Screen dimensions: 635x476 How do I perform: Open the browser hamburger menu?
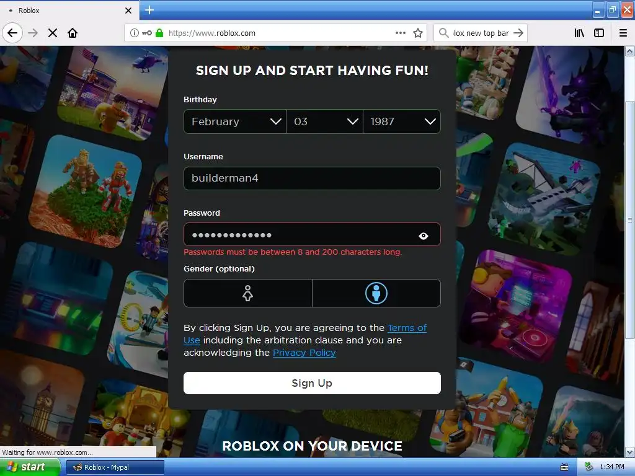(623, 33)
